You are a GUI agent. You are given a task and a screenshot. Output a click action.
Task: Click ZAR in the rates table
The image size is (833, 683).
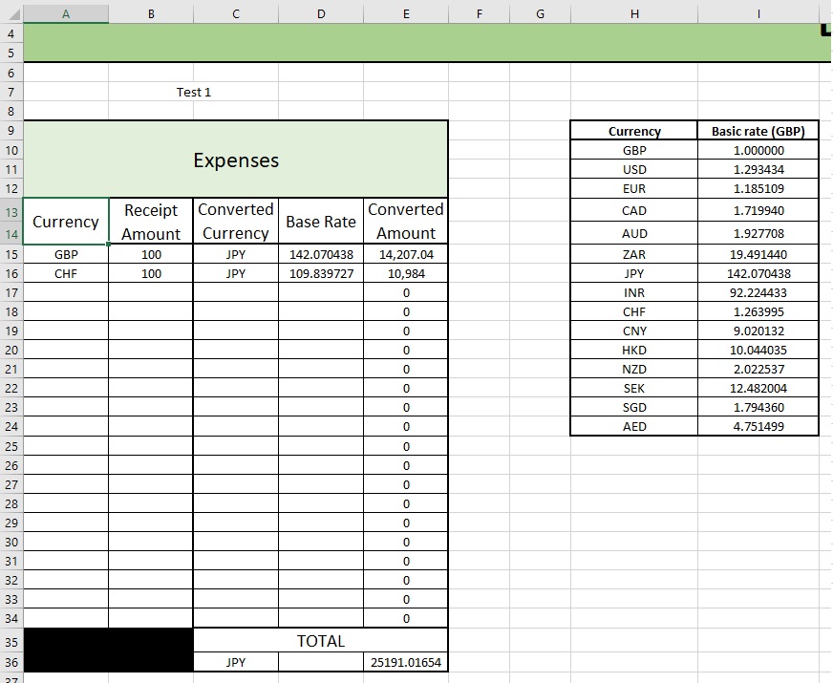pyautogui.click(x=634, y=254)
